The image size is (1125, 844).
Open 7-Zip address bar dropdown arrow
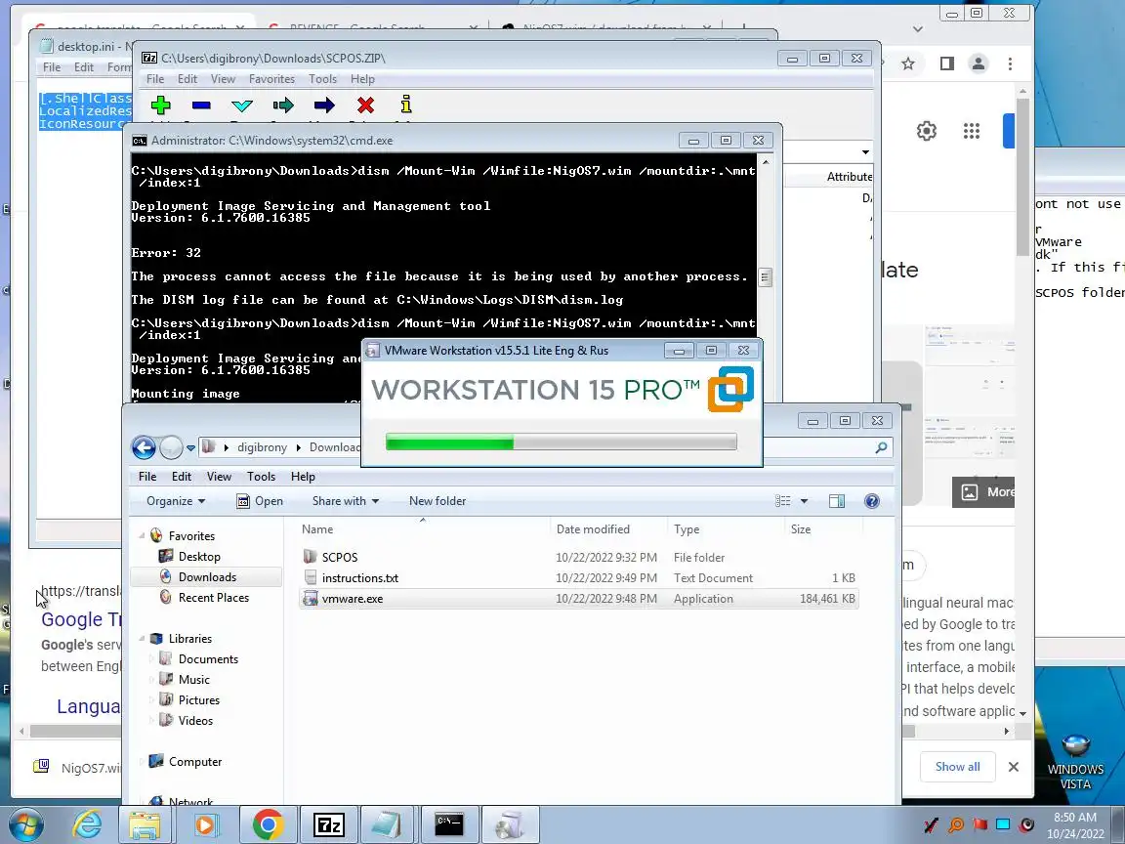click(865, 152)
